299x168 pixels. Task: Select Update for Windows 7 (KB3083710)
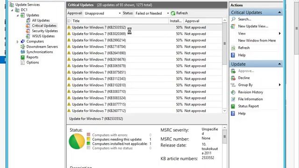144,91
